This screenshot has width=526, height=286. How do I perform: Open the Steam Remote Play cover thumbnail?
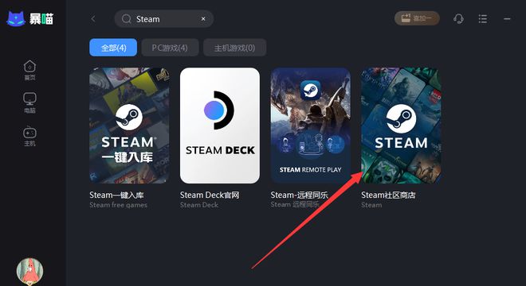tap(311, 126)
